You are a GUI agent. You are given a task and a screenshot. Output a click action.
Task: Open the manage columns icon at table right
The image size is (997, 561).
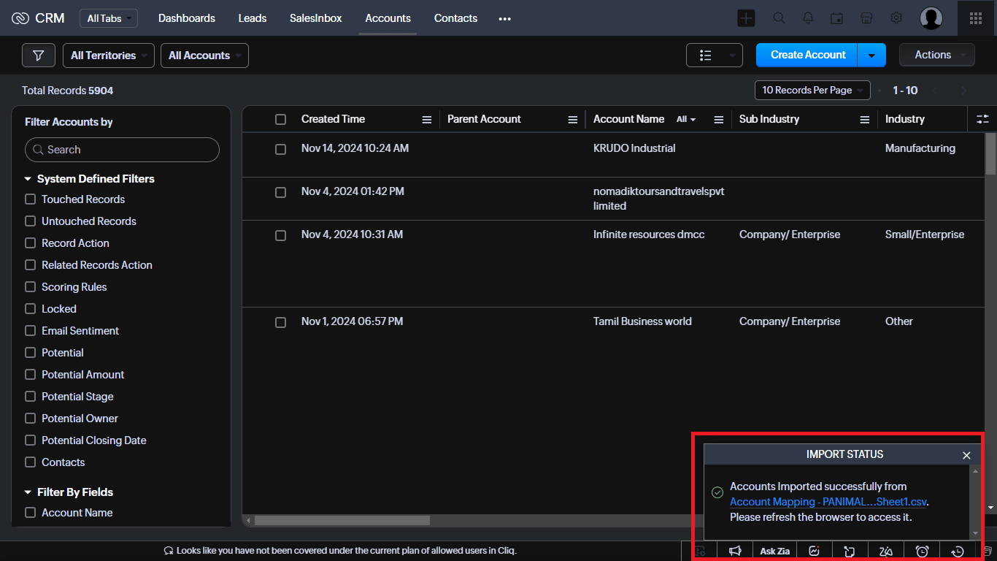[983, 119]
